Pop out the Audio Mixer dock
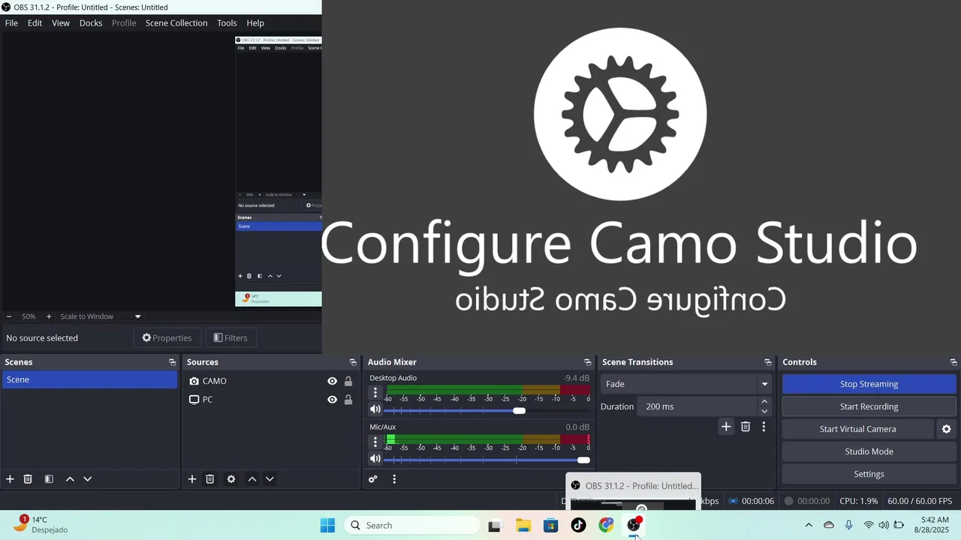Image resolution: width=961 pixels, height=540 pixels. (x=588, y=362)
